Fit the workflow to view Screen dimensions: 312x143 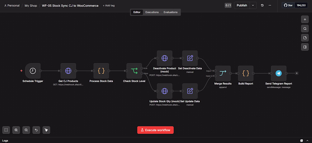coord(6,130)
